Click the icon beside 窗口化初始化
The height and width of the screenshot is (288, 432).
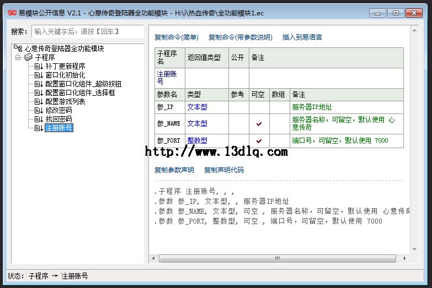point(39,75)
